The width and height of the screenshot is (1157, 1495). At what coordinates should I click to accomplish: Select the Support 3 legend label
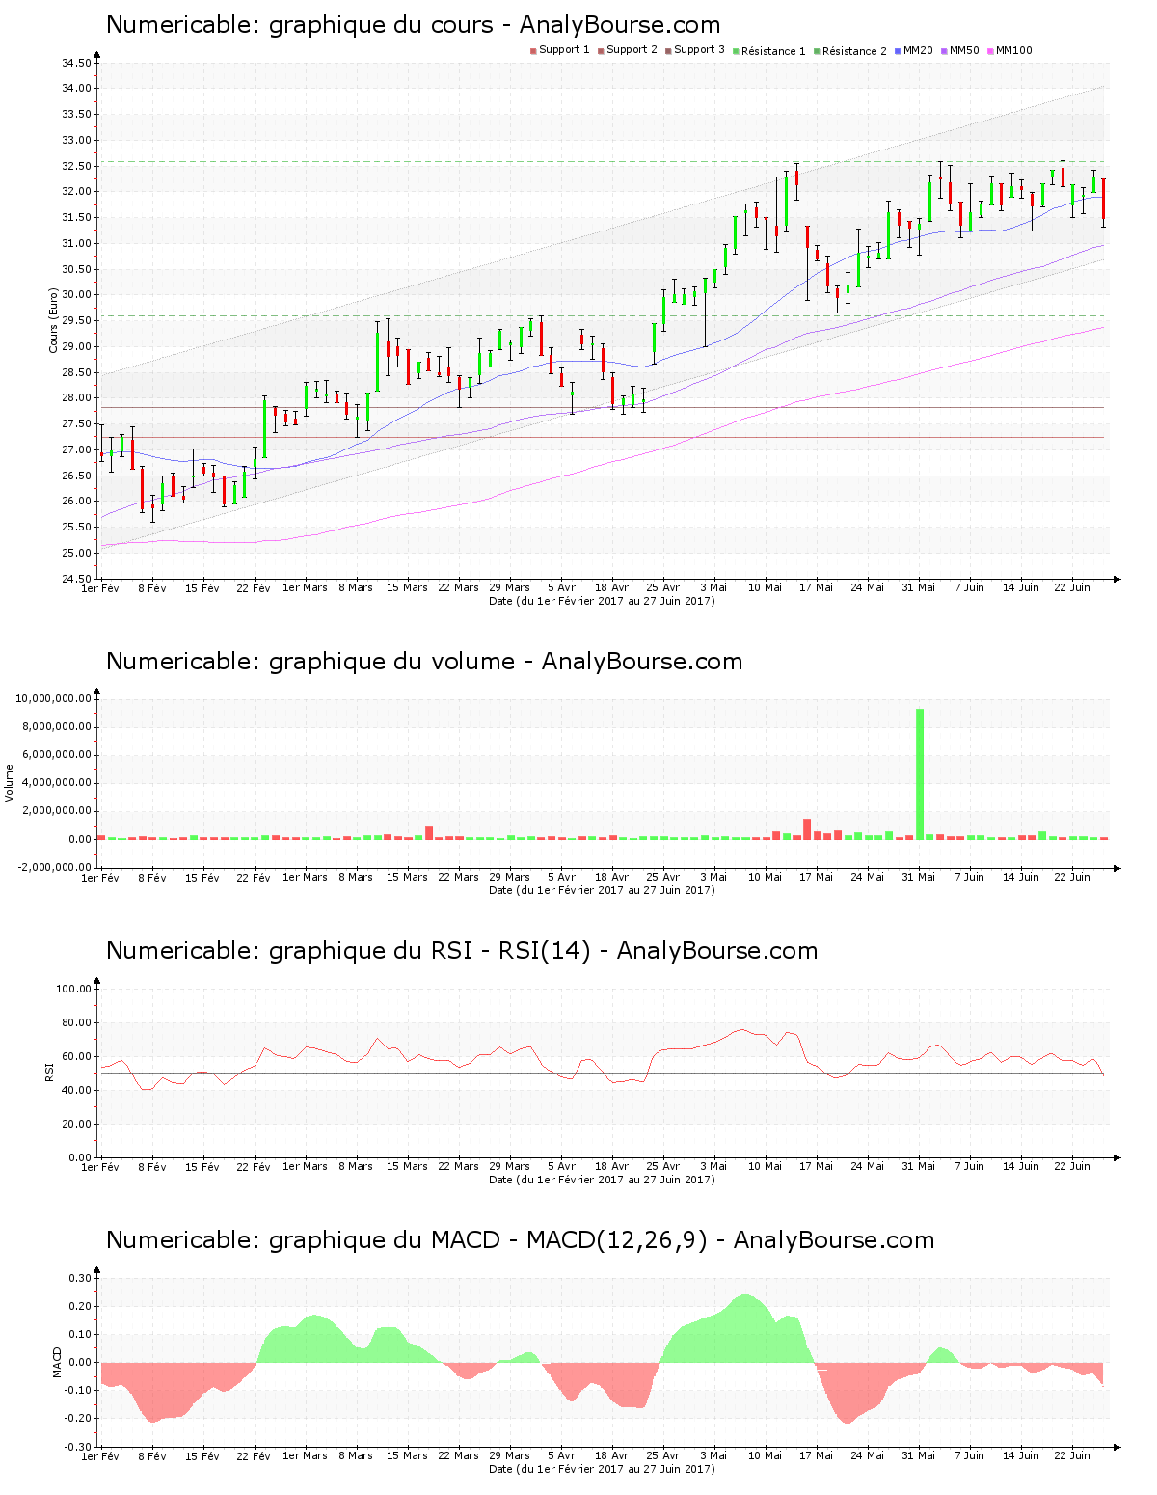[x=699, y=50]
